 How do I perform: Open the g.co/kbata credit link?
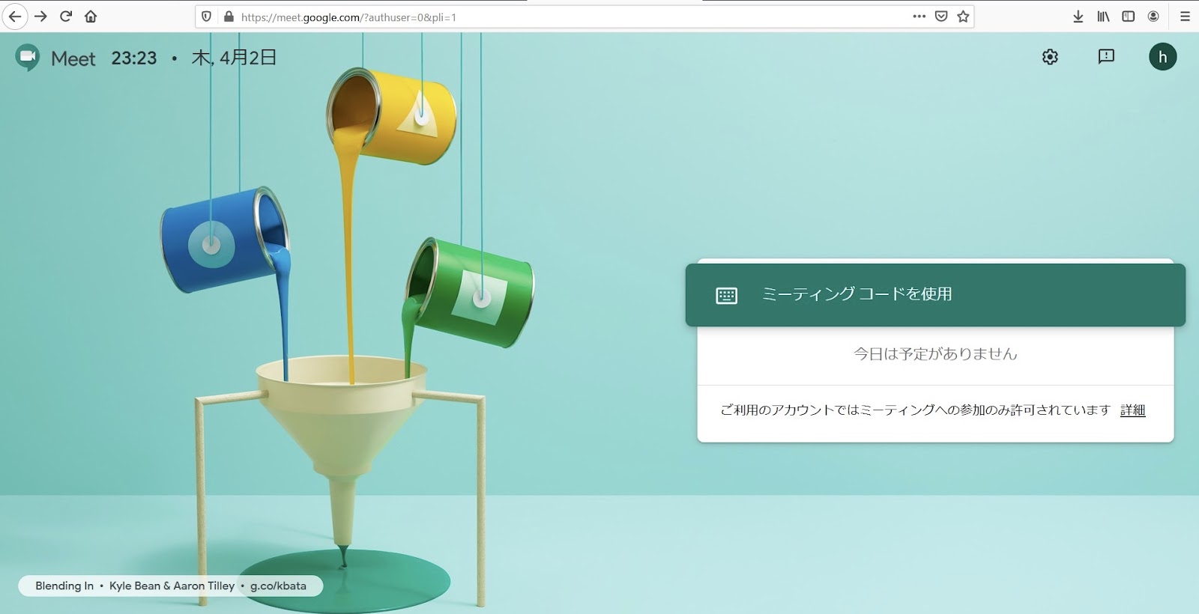coord(278,586)
